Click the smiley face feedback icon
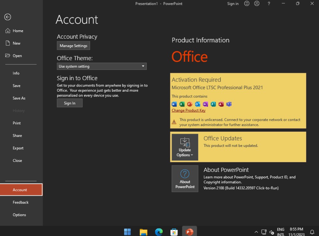Image resolution: width=319 pixels, height=236 pixels. point(247,4)
